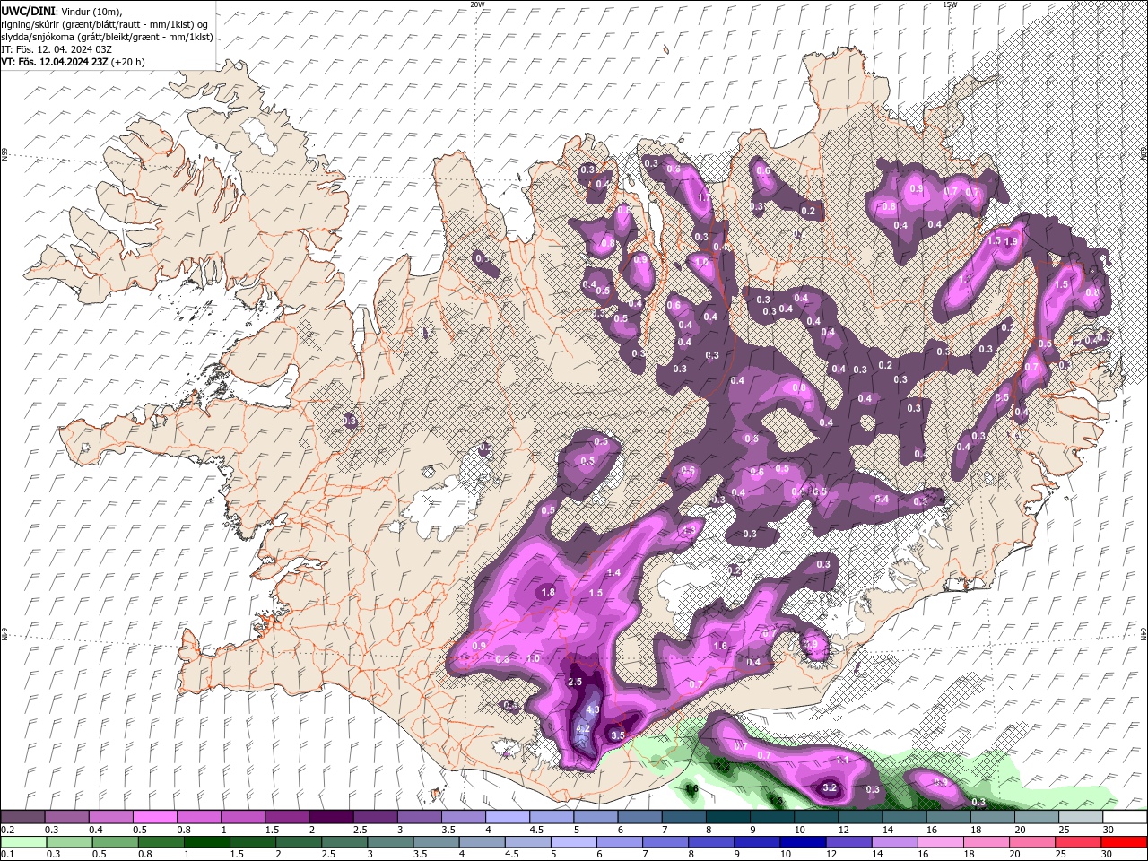The width and height of the screenshot is (1148, 861).
Task: Click the '1.9' value in the northeast
Action: coord(1011,241)
